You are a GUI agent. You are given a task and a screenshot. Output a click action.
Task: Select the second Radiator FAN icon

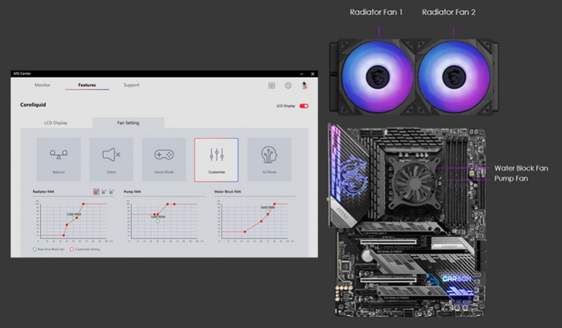click(104, 192)
